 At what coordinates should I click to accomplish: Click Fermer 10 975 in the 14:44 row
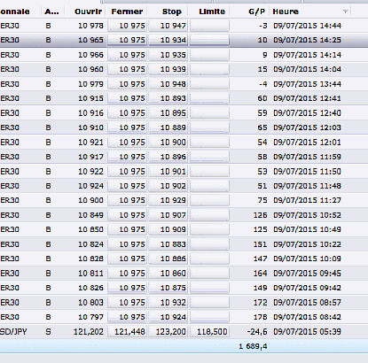(x=127, y=26)
